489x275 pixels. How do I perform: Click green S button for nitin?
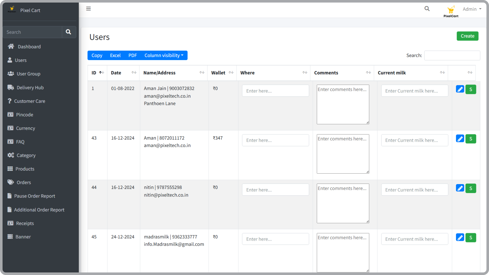pyautogui.click(x=471, y=188)
